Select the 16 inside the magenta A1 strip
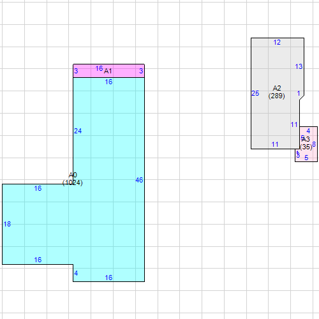319x319 pixels. coord(99,68)
